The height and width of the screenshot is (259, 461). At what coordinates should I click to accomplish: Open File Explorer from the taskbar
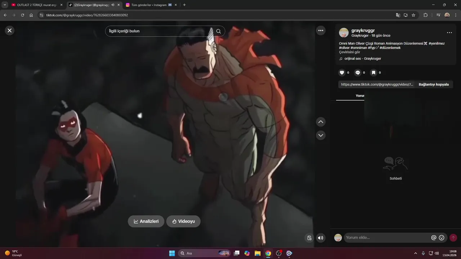[x=258, y=253]
